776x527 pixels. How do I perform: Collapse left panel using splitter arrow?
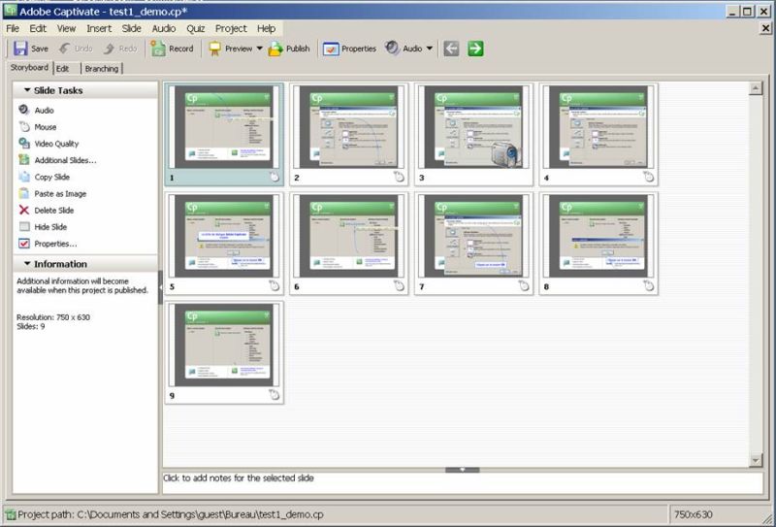tap(160, 287)
